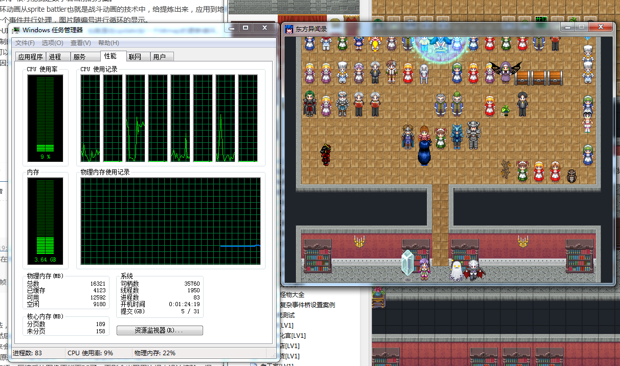Select 怪物大全 in the background list
Screen dimensions: 620x366
(292, 295)
